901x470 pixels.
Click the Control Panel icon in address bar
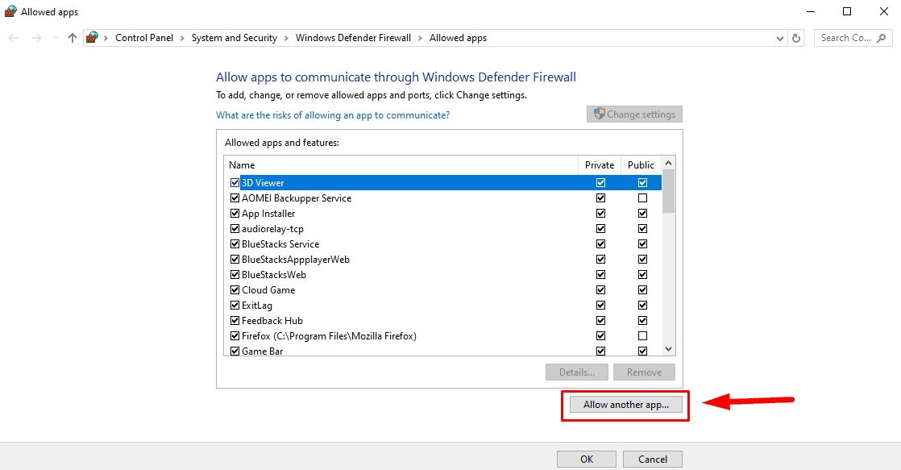pyautogui.click(x=93, y=38)
